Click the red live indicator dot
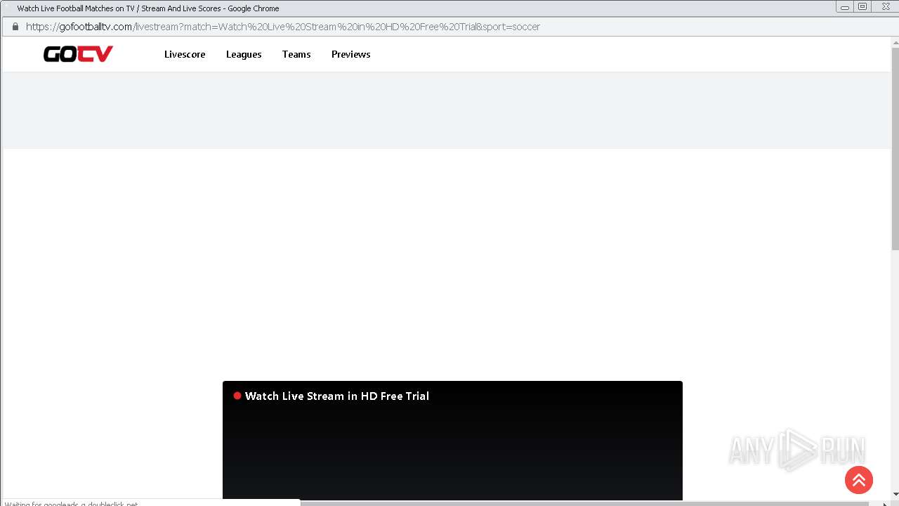 pyautogui.click(x=237, y=396)
